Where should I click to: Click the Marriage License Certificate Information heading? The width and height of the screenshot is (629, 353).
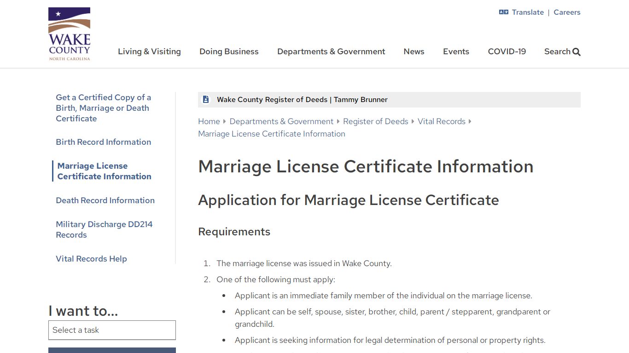(x=366, y=166)
